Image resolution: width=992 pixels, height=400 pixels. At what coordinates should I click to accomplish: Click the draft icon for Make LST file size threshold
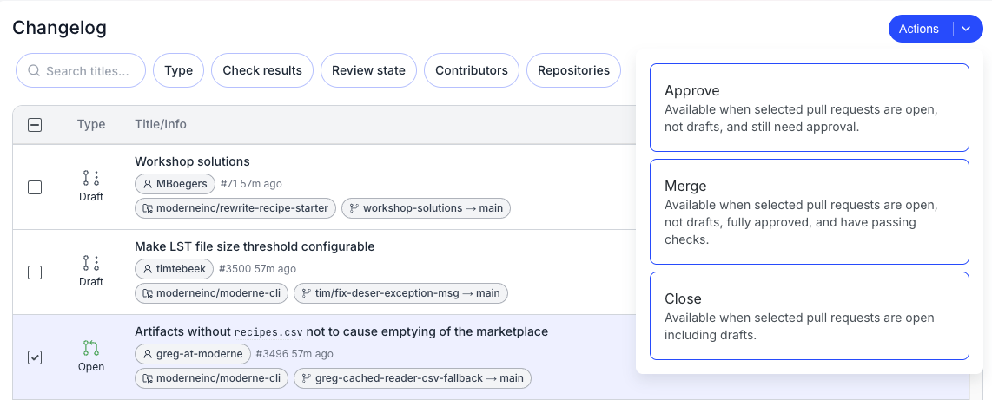[x=91, y=263]
